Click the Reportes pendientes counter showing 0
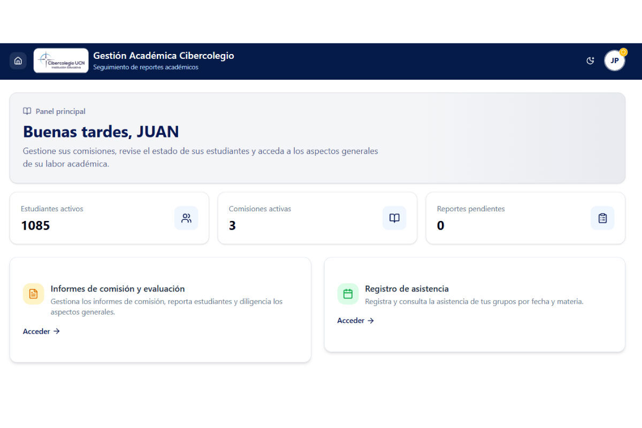This screenshot has width=642, height=428. click(x=440, y=225)
